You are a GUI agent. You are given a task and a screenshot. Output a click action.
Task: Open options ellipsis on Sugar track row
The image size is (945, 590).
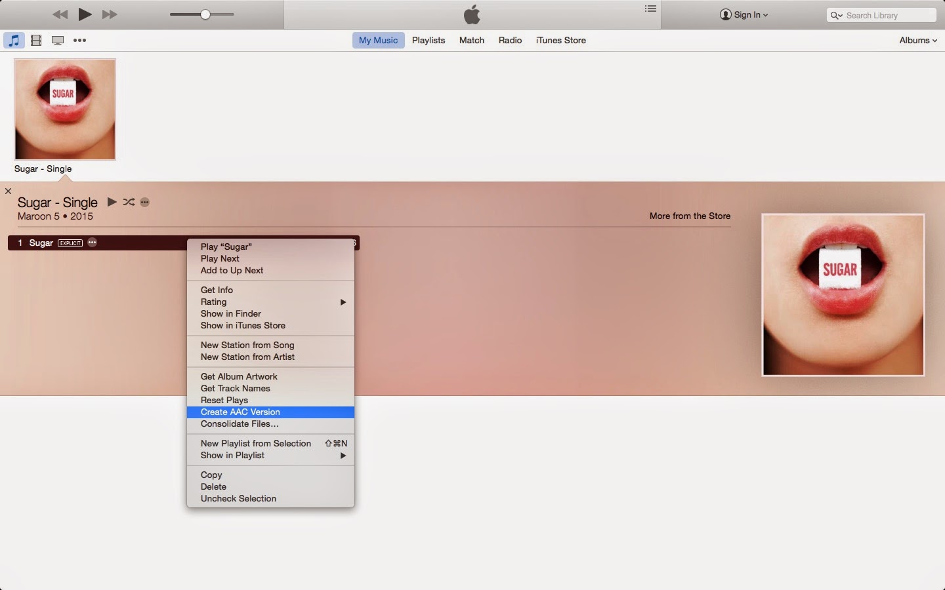[93, 243]
